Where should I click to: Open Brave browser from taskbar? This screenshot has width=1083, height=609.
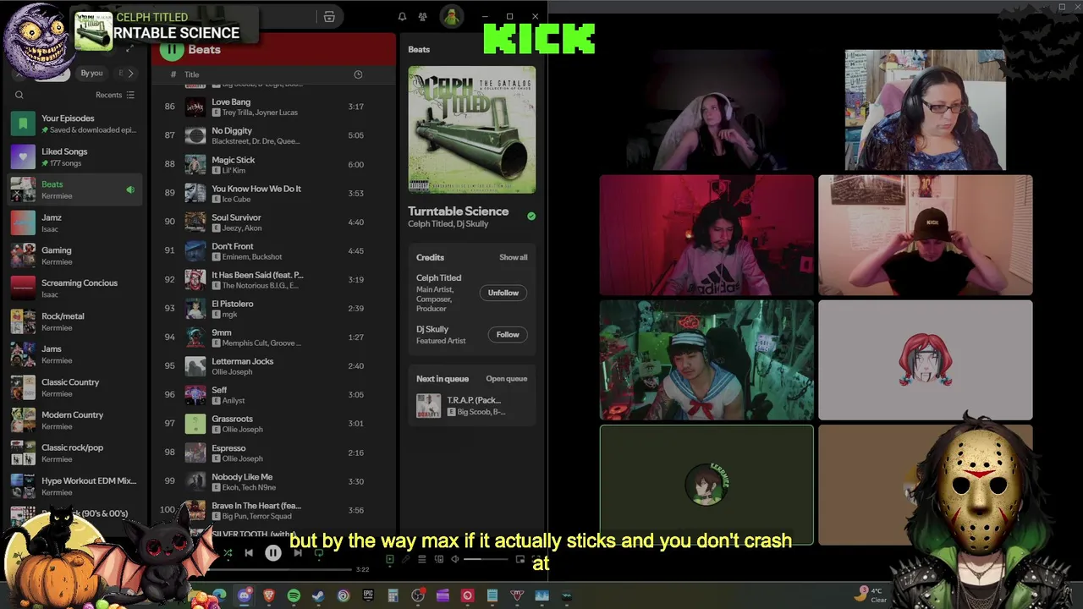tap(269, 595)
